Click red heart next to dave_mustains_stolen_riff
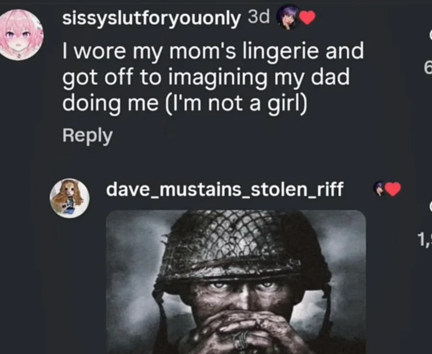This screenshot has height=354, width=432. 393,190
